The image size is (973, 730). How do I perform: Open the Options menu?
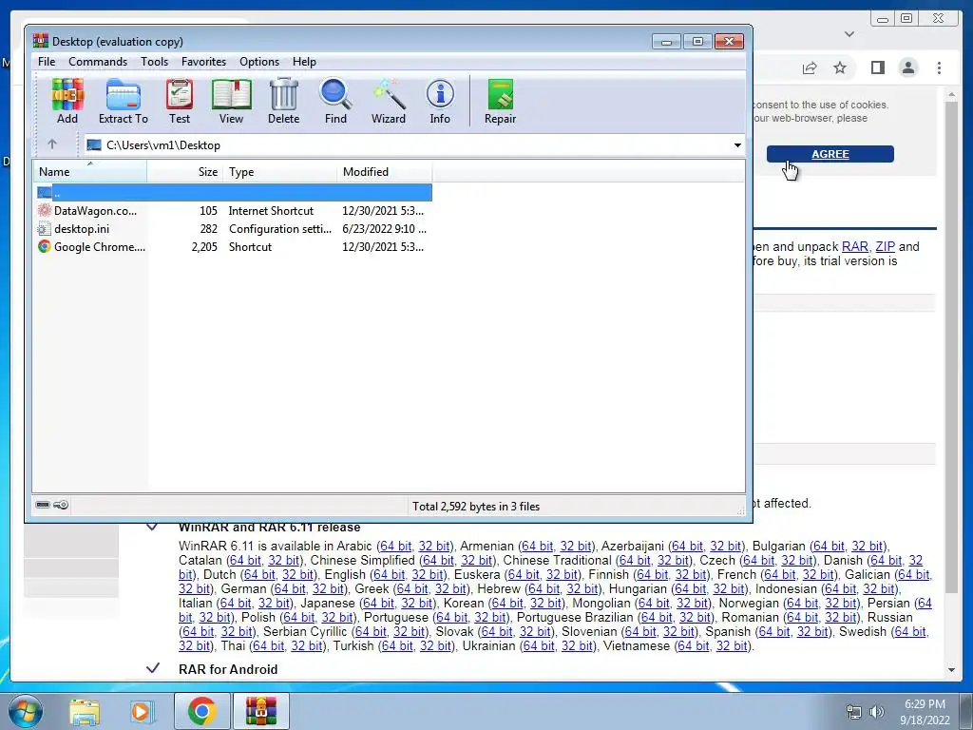click(x=258, y=62)
